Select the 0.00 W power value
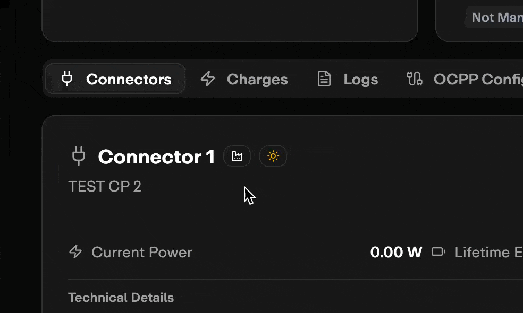This screenshot has height=313, width=523. 396,253
